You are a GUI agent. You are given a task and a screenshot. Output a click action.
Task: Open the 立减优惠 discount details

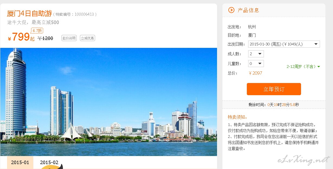(88, 38)
